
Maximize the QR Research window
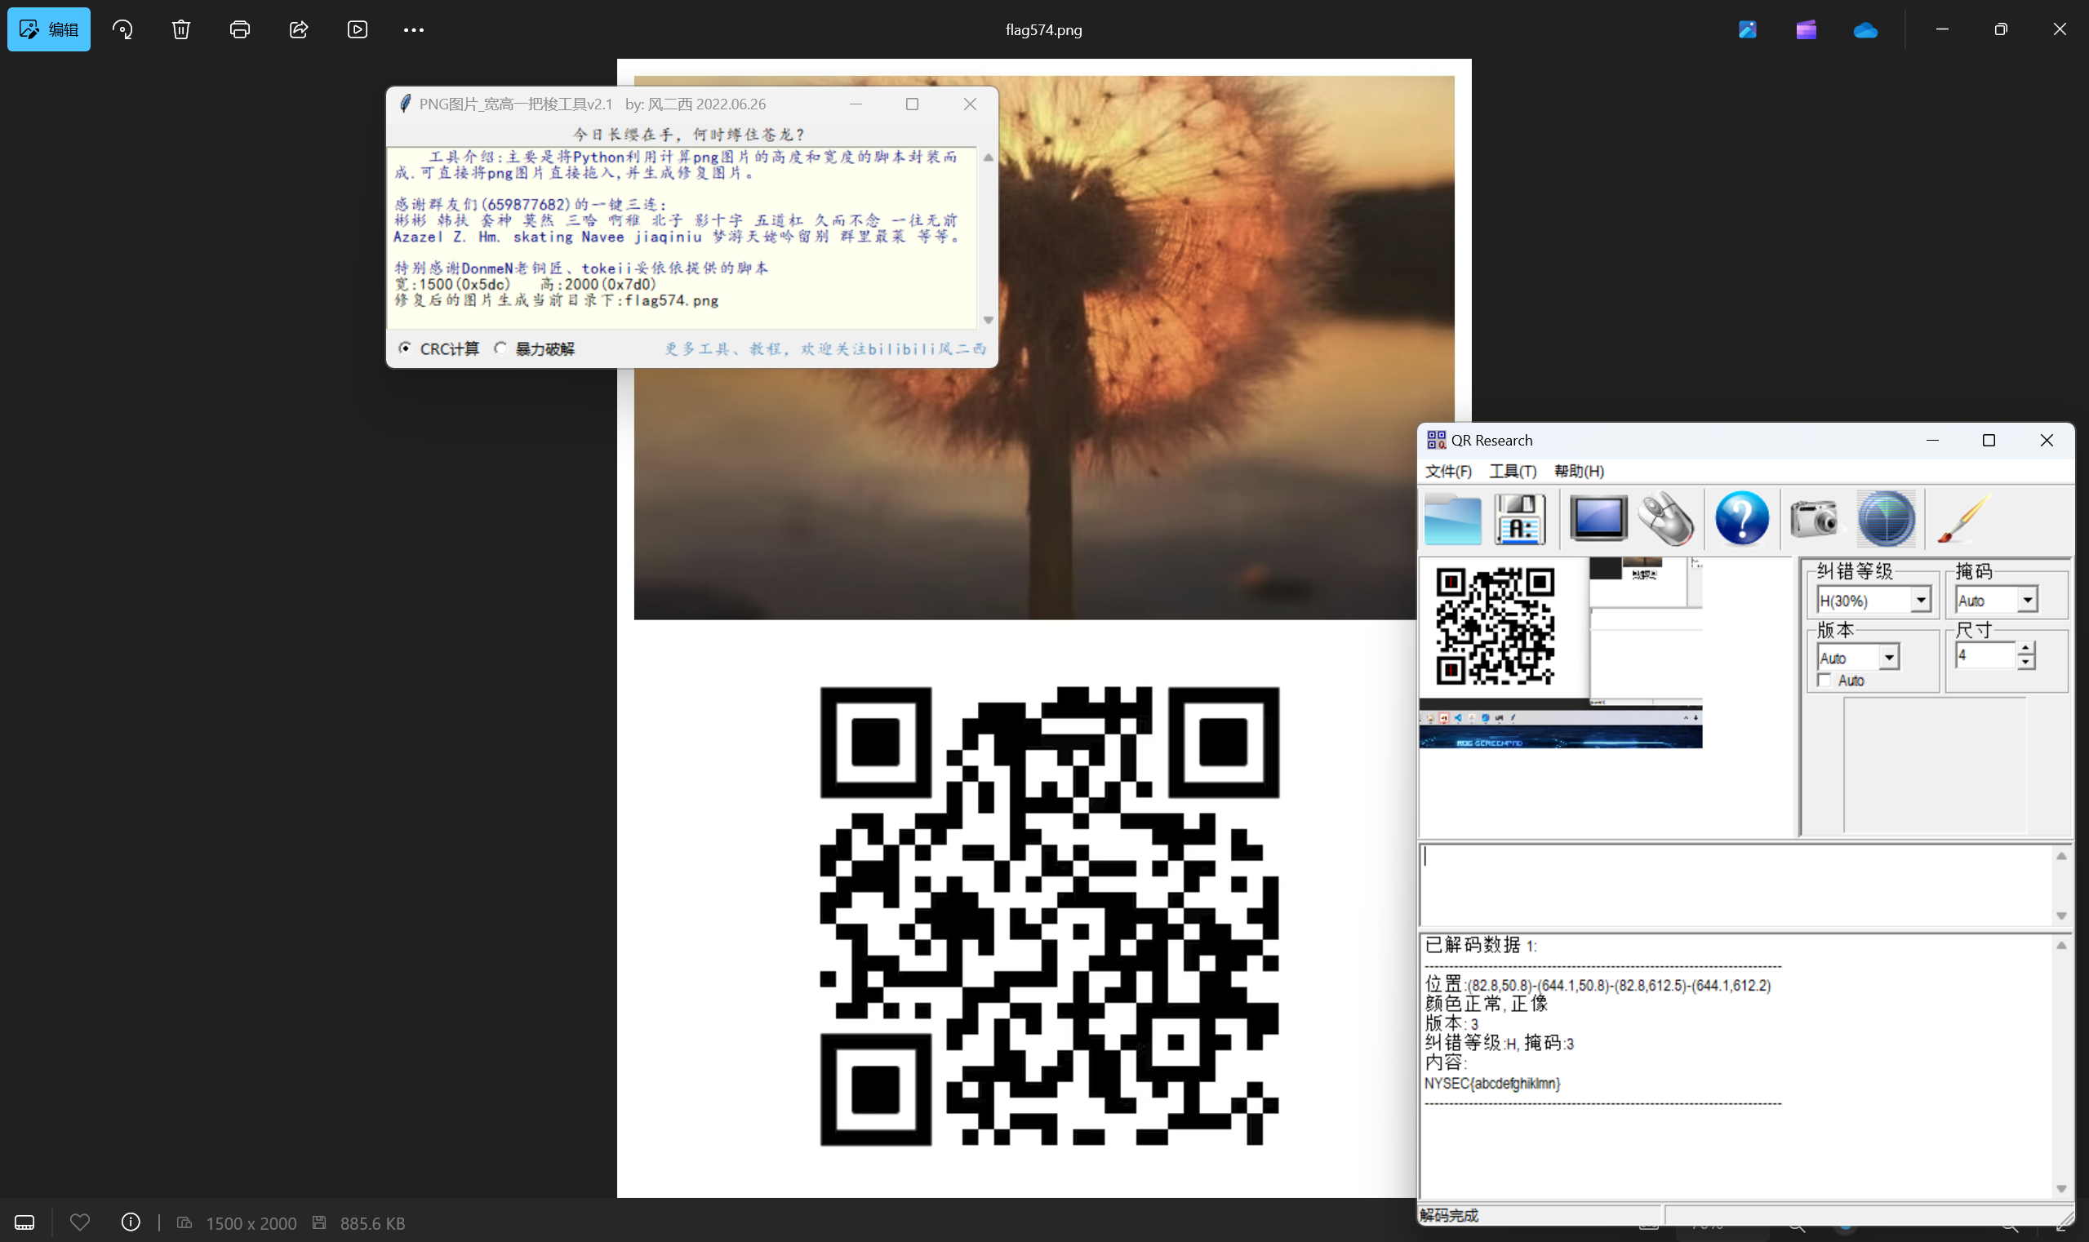(x=1989, y=440)
